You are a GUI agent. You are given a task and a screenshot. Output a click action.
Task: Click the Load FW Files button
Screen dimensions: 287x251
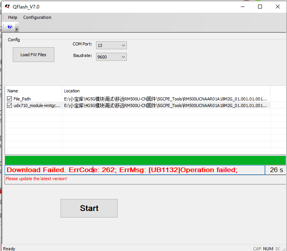(x=33, y=55)
